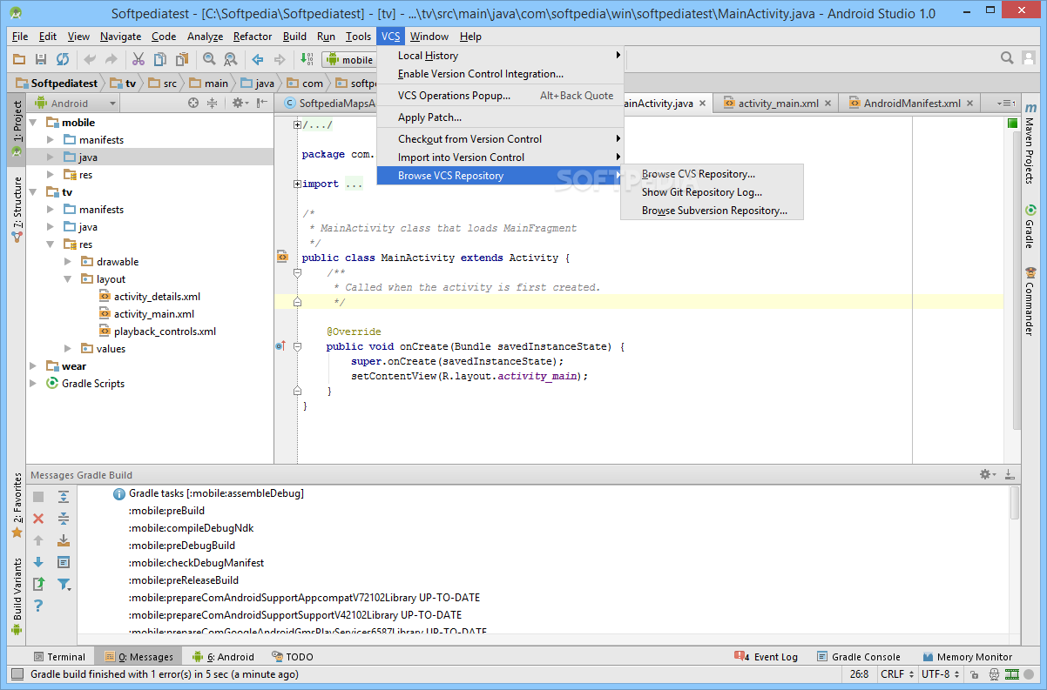
Task: Click the Synchronize toolbar icon
Action: (x=63, y=59)
